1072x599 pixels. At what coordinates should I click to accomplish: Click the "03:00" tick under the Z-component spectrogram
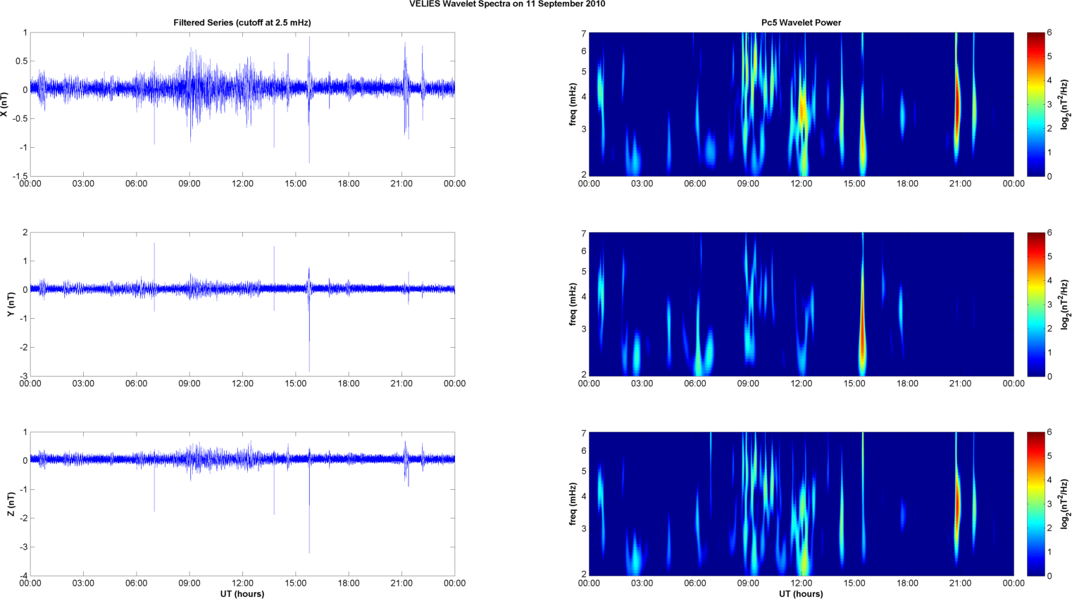642,584
